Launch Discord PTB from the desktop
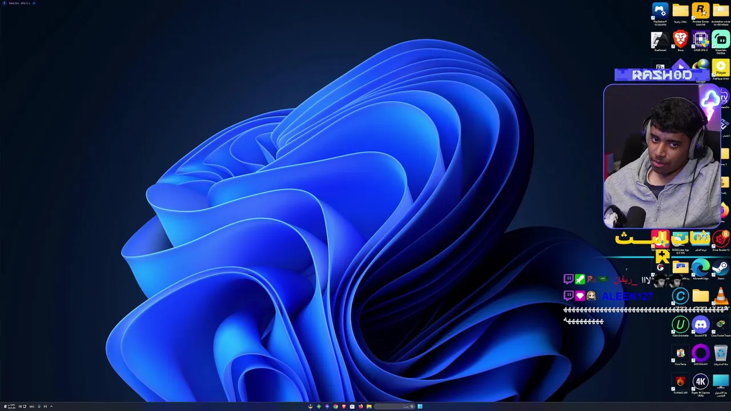This screenshot has width=731, height=411. [701, 324]
